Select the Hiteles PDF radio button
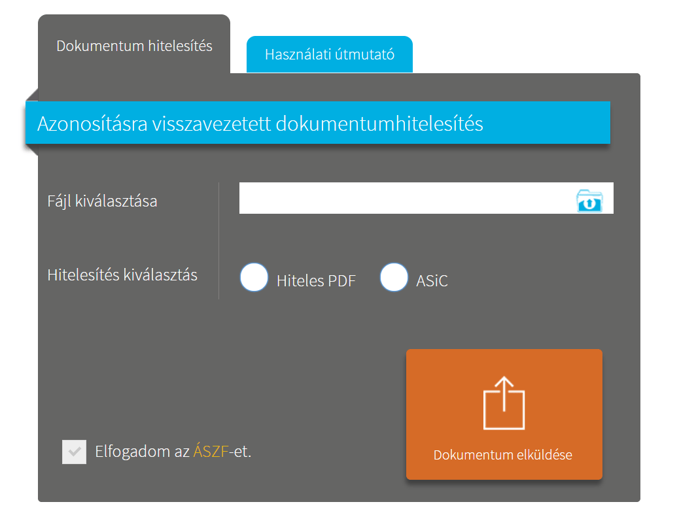Image resolution: width=679 pixels, height=519 pixels. pyautogui.click(x=254, y=277)
